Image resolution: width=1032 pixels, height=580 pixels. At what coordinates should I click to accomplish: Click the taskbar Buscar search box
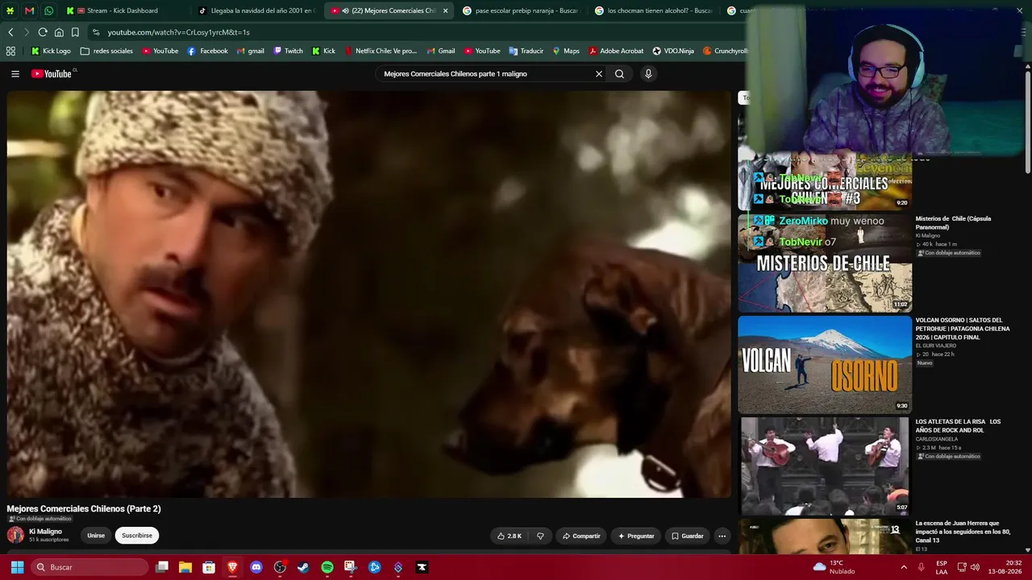(x=89, y=567)
